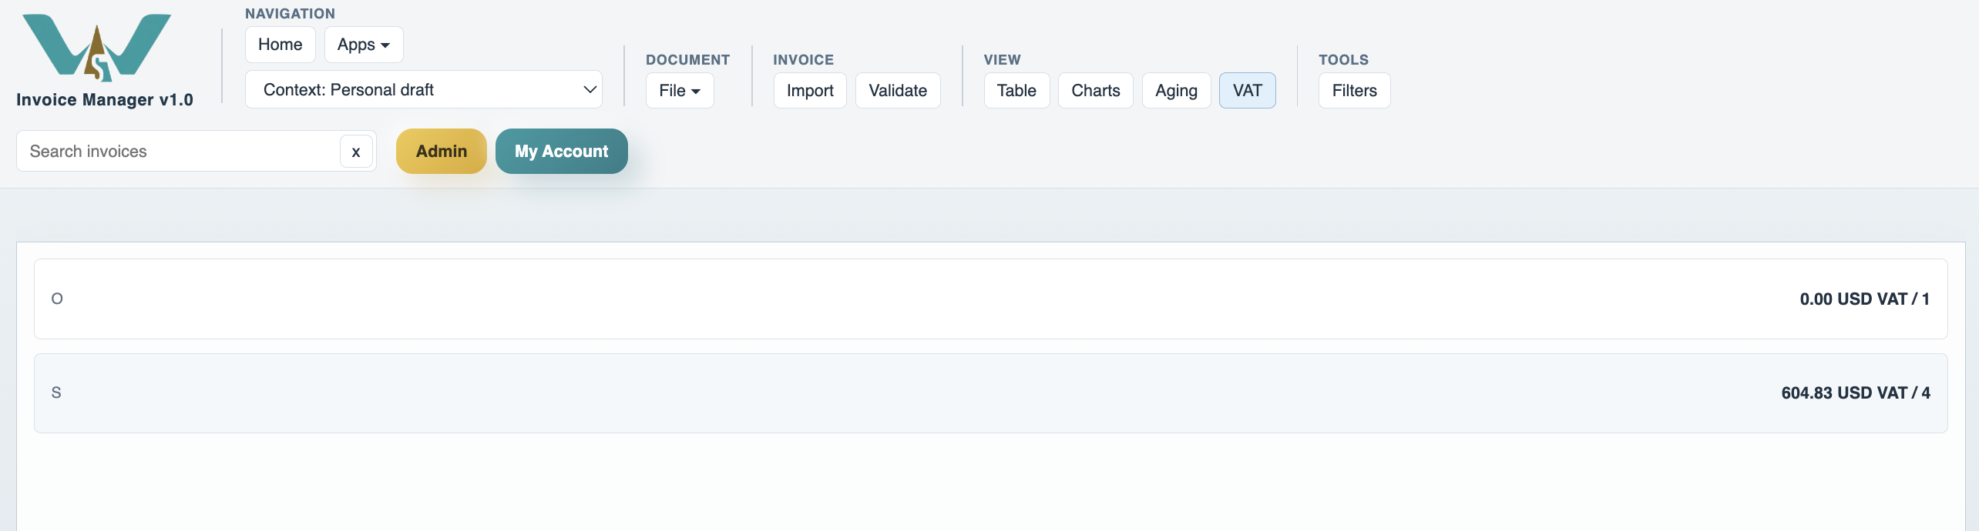Image resolution: width=1979 pixels, height=531 pixels.
Task: Open the Filters tool
Action: 1354,91
